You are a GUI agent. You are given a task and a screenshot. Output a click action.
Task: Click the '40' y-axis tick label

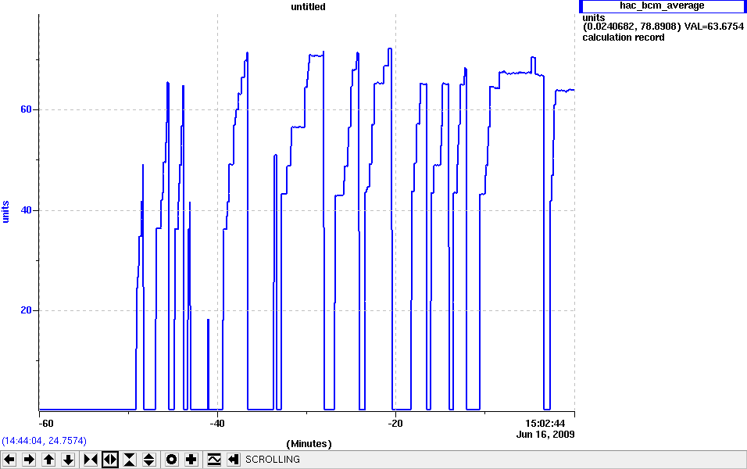tap(26, 210)
